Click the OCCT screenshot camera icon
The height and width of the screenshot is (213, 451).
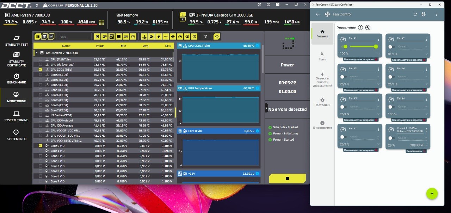278,5
